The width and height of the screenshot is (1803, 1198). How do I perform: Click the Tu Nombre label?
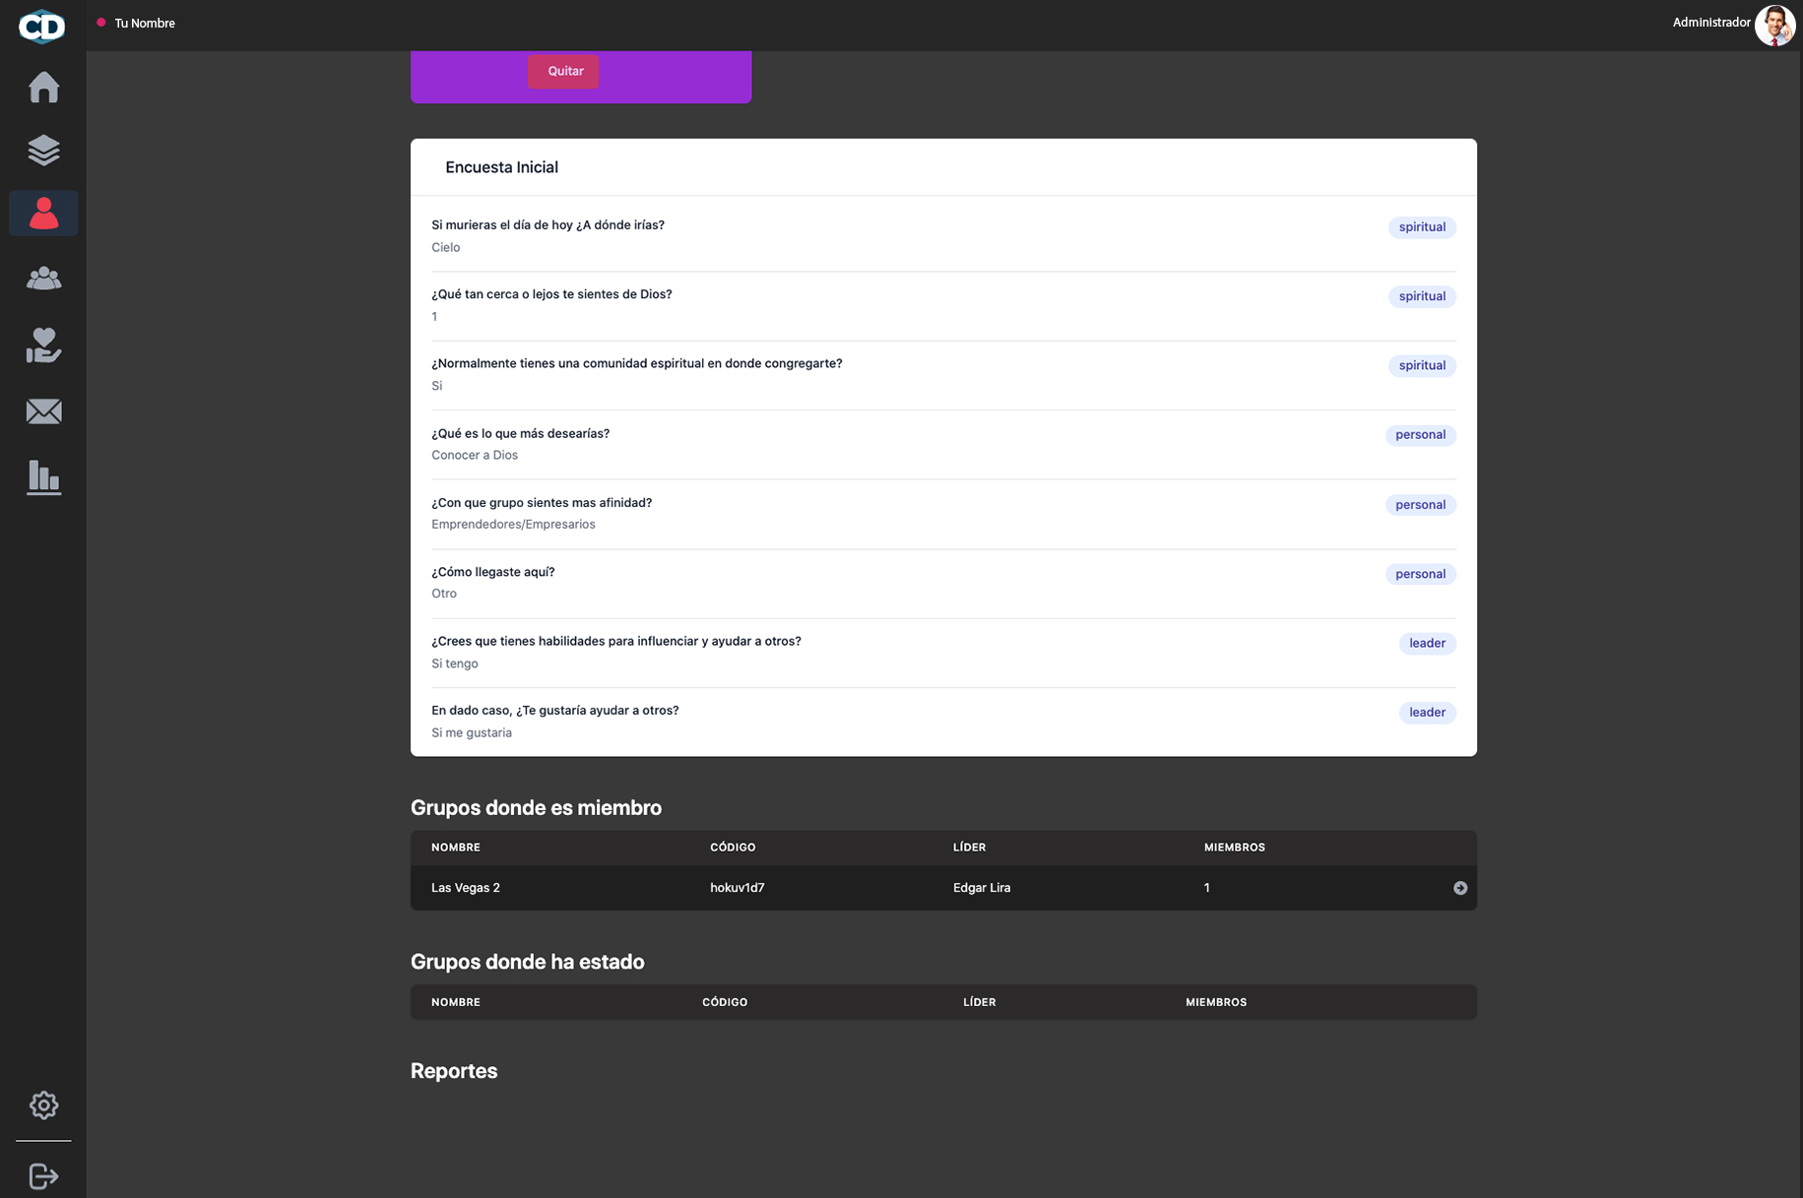tap(145, 24)
